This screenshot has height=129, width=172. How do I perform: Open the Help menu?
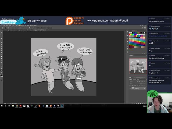35,26
